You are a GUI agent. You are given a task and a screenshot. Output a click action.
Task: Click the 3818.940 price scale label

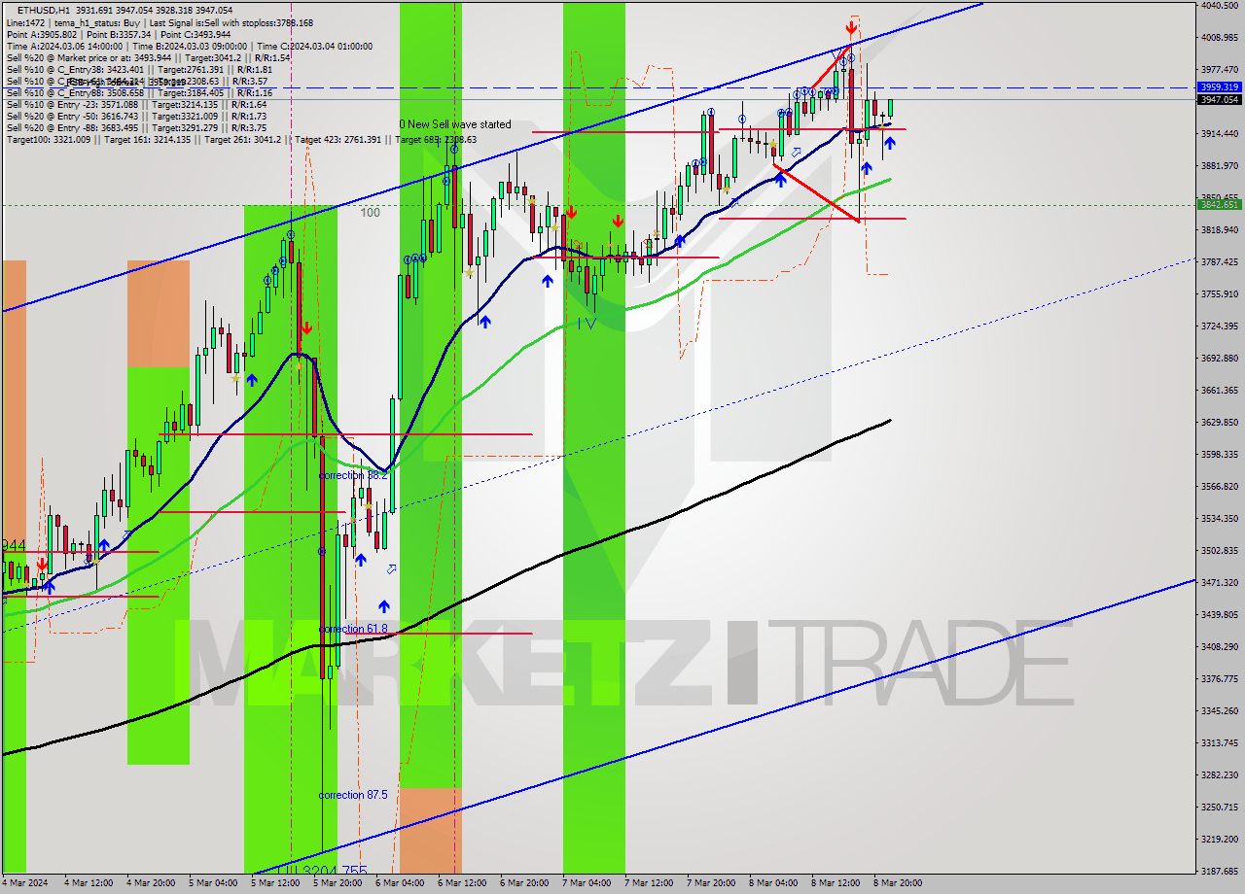1221,229
